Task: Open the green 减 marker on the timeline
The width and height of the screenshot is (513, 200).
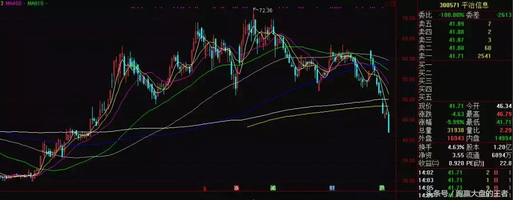Action: pyautogui.click(x=273, y=188)
